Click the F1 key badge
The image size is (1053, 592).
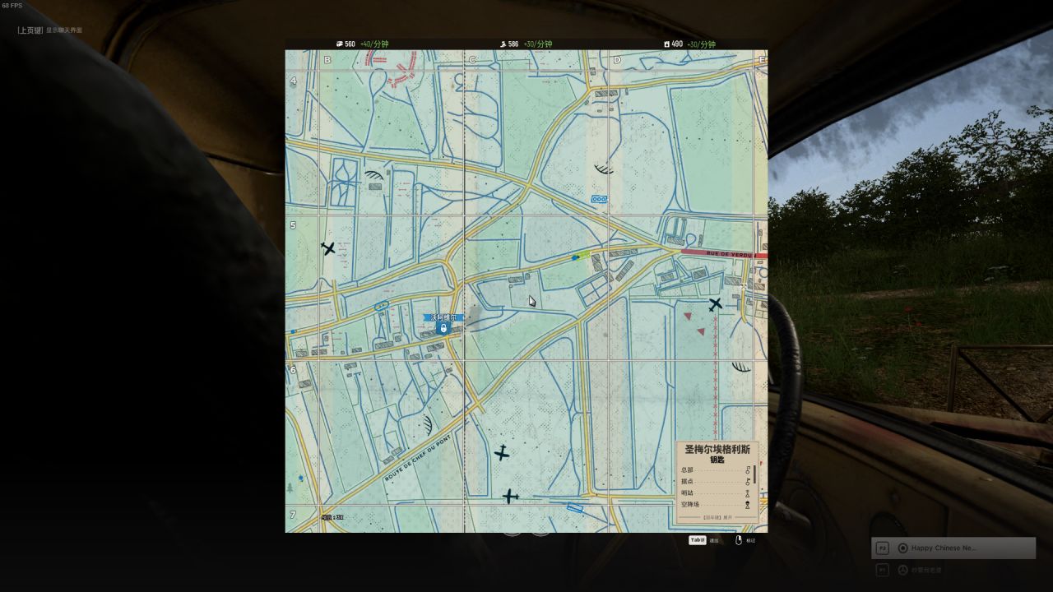point(883,569)
